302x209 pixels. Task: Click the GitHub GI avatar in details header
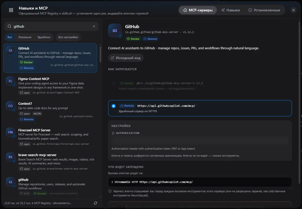[115, 30]
